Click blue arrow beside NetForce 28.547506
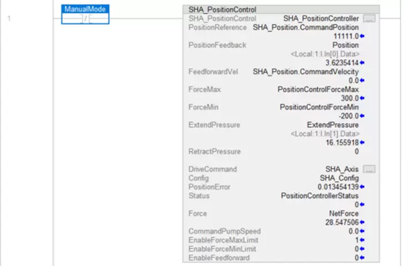The width and height of the screenshot is (405, 266). click(362, 222)
